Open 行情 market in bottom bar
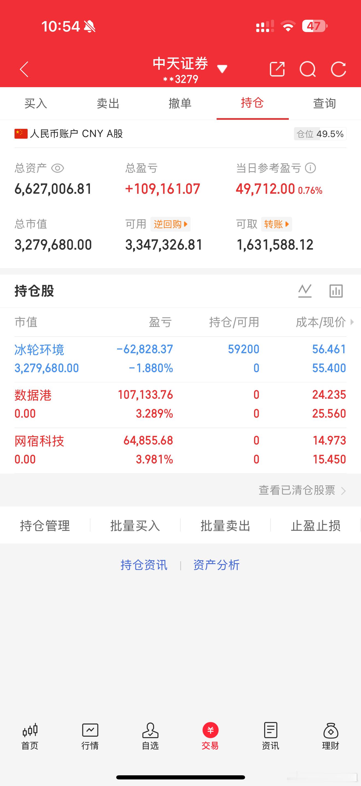Image resolution: width=361 pixels, height=786 pixels. 90,737
